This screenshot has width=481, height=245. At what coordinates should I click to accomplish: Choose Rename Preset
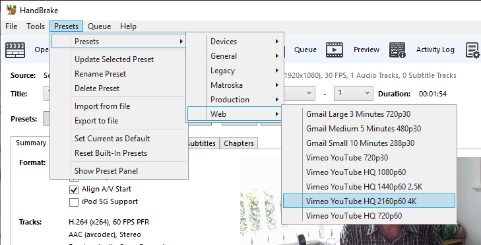click(100, 74)
